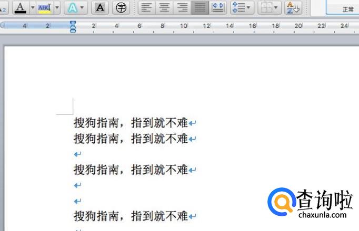Select the 正常 style
Screen dimensions: 359x231
pos(348,9)
